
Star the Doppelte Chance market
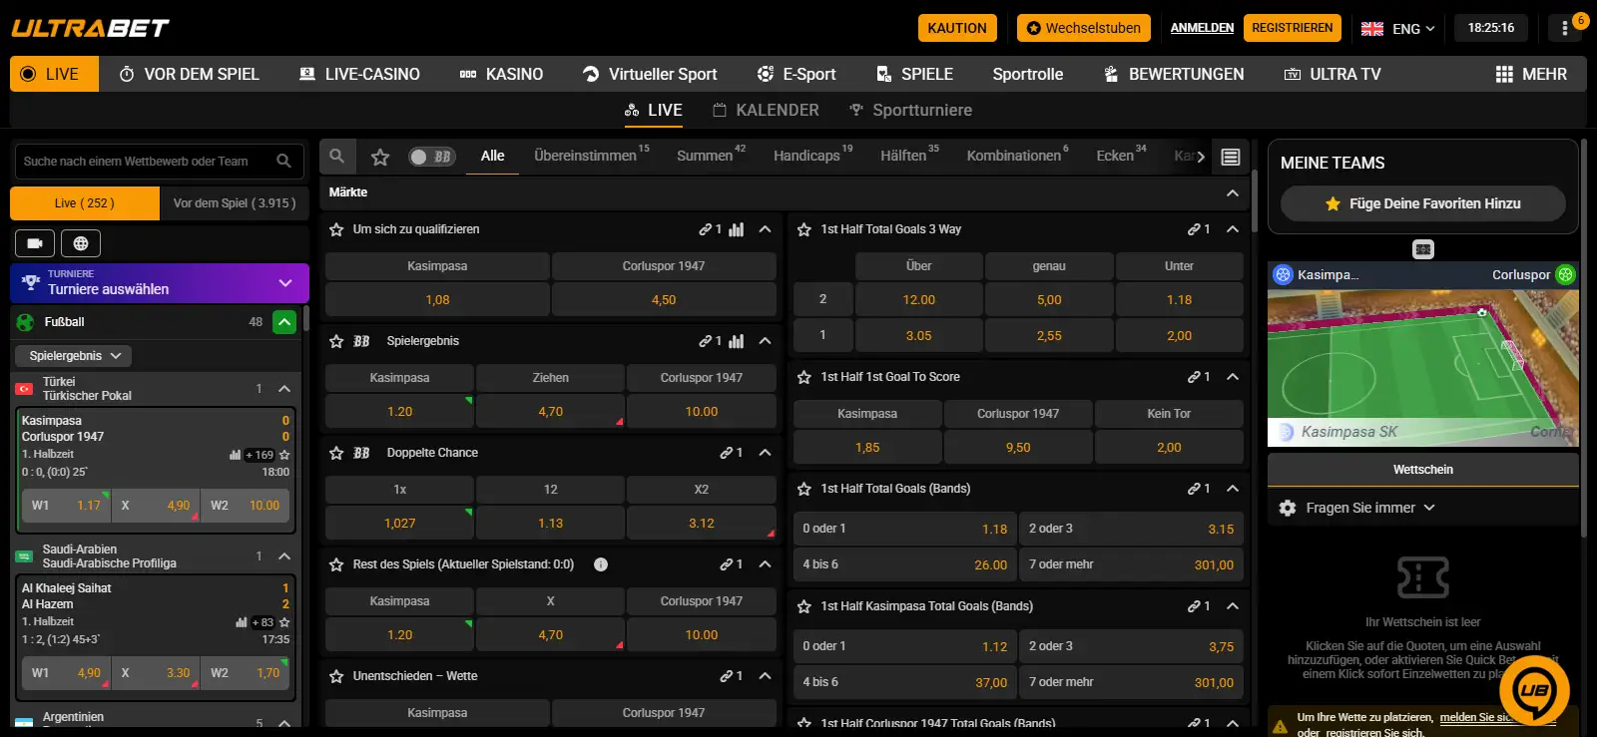click(x=336, y=453)
